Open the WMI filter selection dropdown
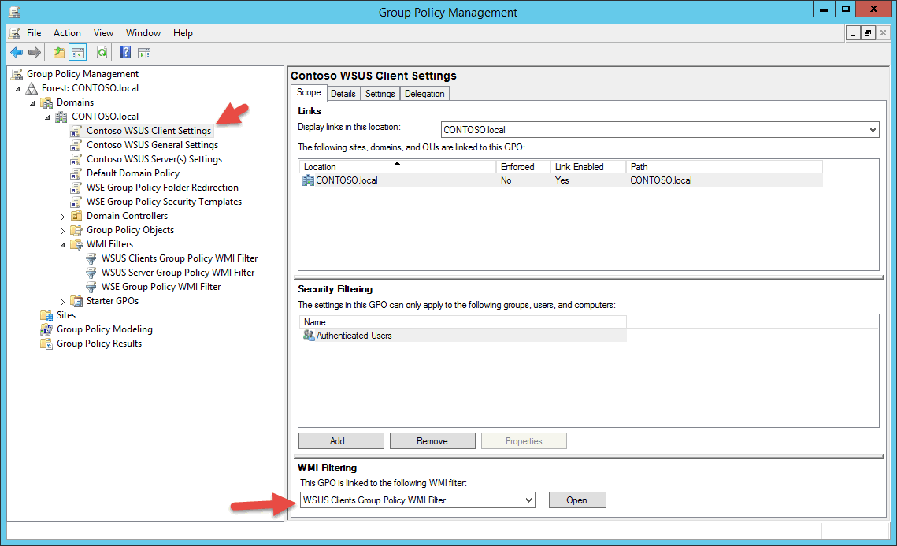Screen dimensions: 897x546 pyautogui.click(x=528, y=500)
